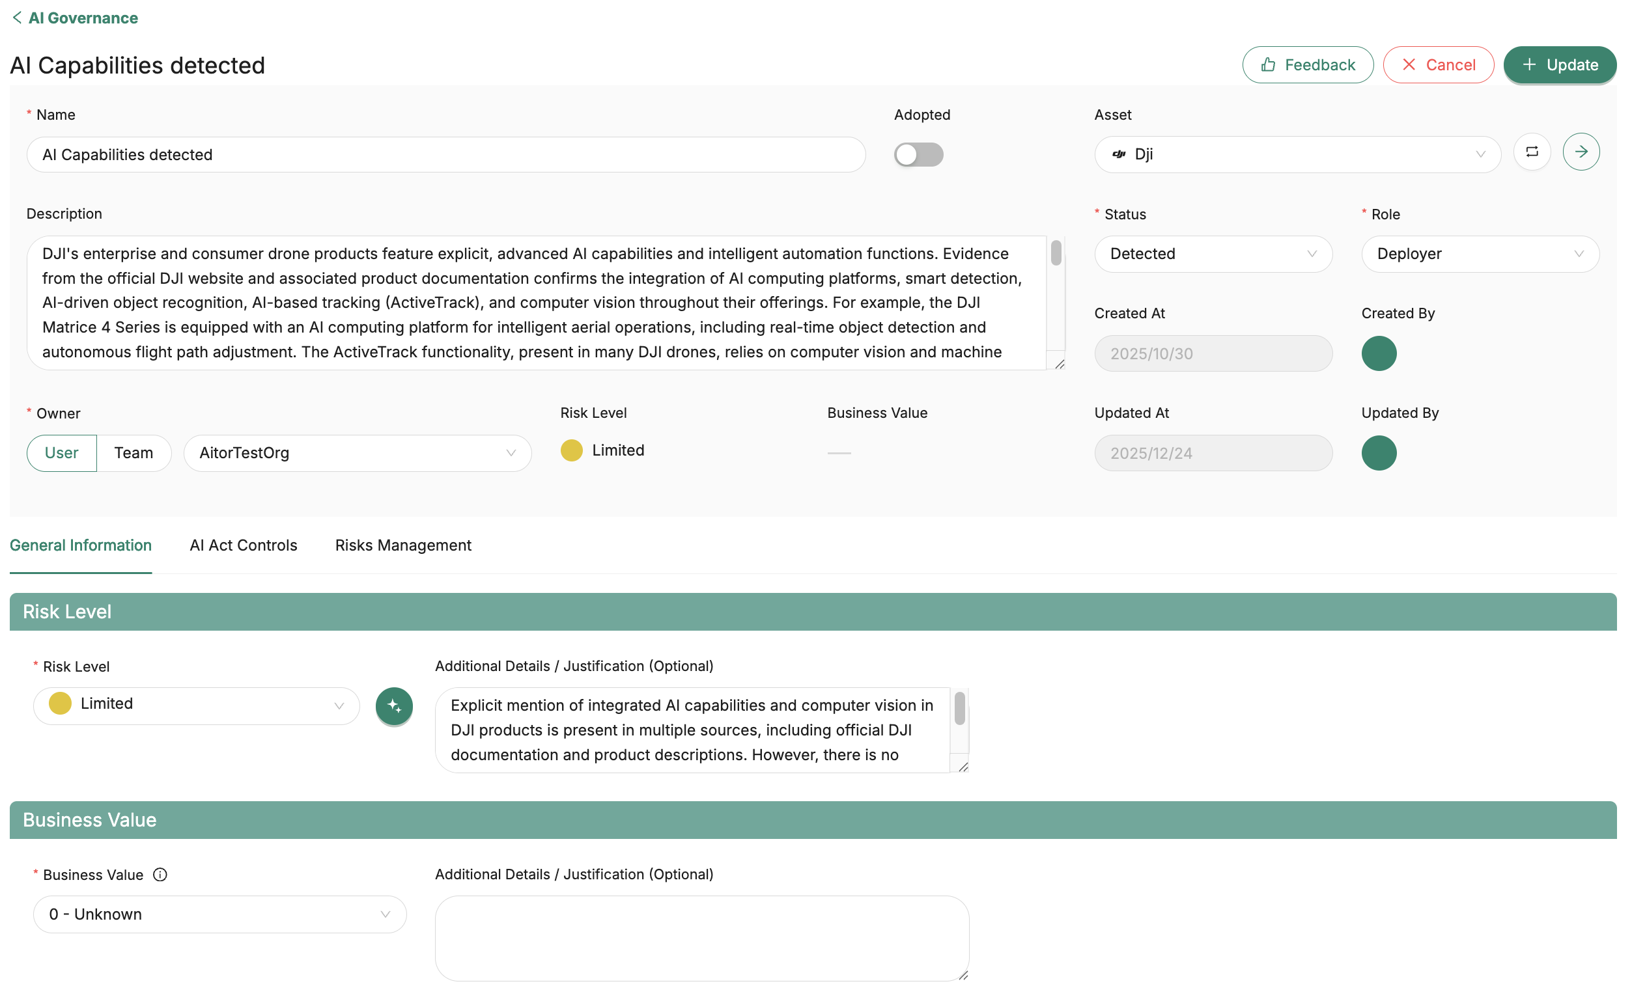Click the AI sparkle risk suggestion icon
Viewport: 1632px width, 1001px height.
click(394, 706)
